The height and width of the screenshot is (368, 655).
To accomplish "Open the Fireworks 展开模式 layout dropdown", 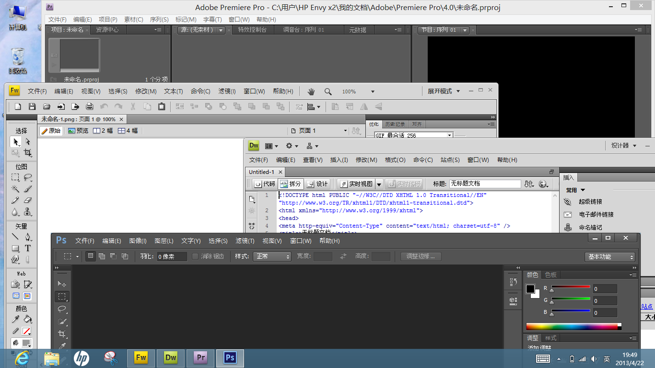I will (444, 92).
